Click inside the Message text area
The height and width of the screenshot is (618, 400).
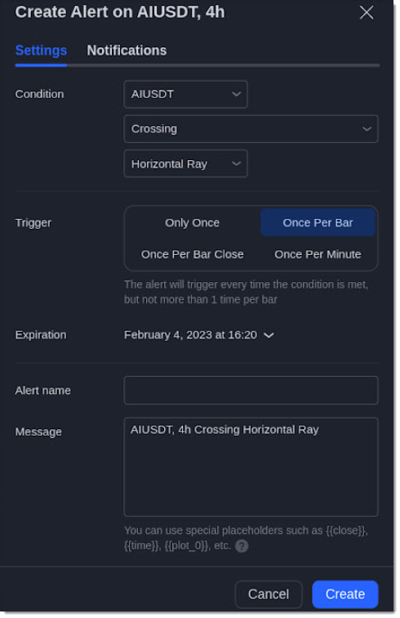251,467
